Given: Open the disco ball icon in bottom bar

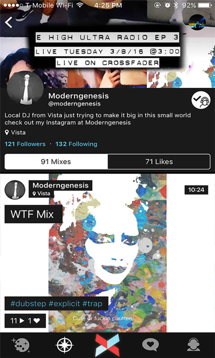Looking at the screenshot, I should [x=20, y=345].
